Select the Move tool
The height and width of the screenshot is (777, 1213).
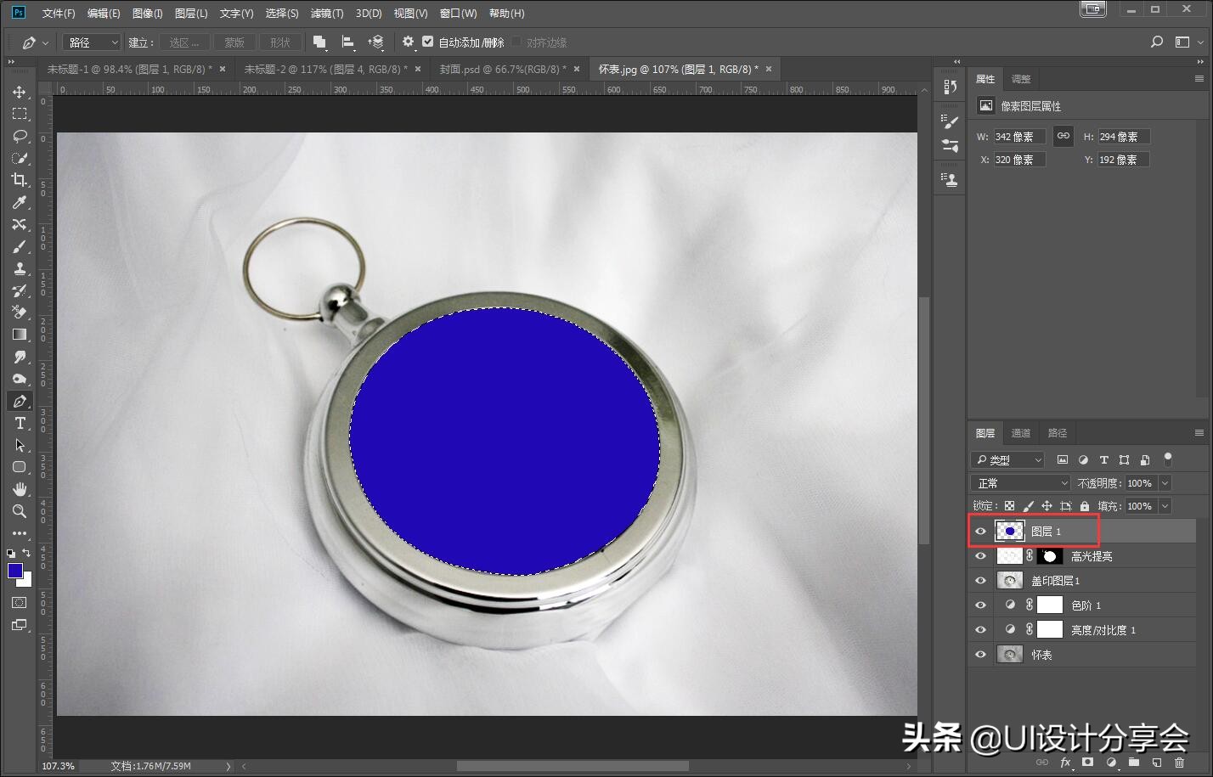(x=19, y=92)
